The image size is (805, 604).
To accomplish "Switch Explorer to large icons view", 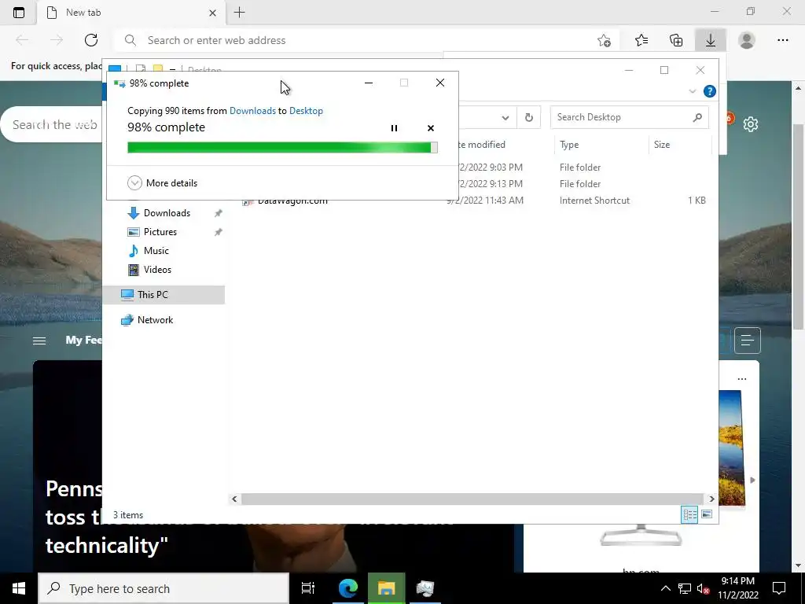I will point(707,514).
